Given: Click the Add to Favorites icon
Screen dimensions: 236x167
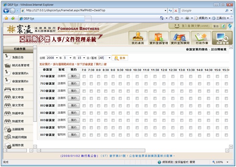Looking at the screenshot, I should click(x=13, y=18).
